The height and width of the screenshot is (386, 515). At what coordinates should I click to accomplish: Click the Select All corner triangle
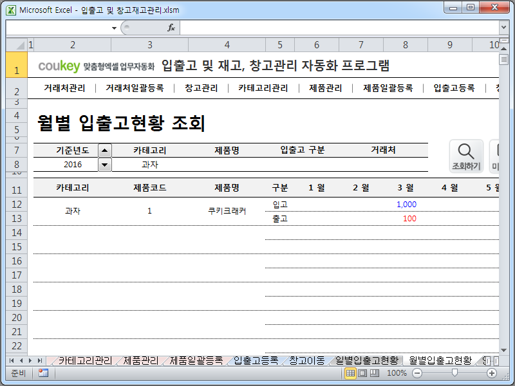pos(17,44)
